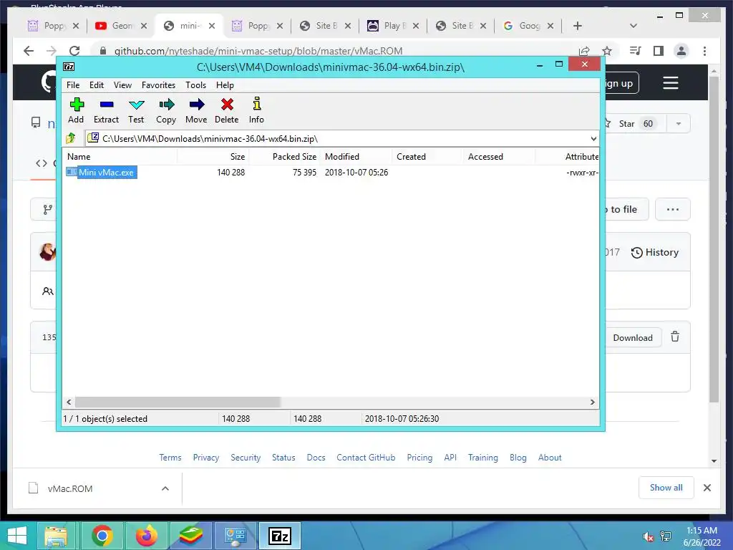This screenshot has width=733, height=550.
Task: Select the Move toolbar icon
Action: pyautogui.click(x=196, y=110)
